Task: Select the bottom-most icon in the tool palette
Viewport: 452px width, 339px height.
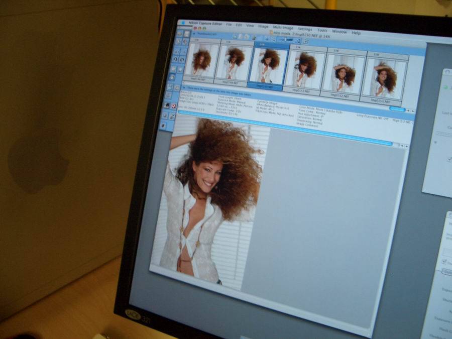Action: [x=164, y=124]
